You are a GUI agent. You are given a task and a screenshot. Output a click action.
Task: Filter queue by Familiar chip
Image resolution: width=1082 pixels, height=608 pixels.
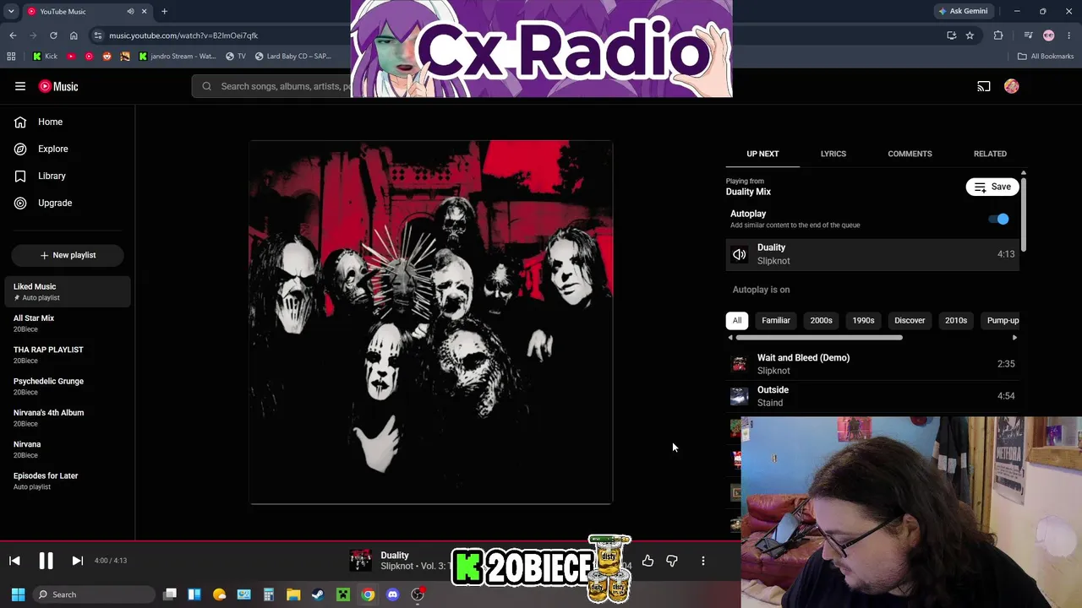point(776,321)
